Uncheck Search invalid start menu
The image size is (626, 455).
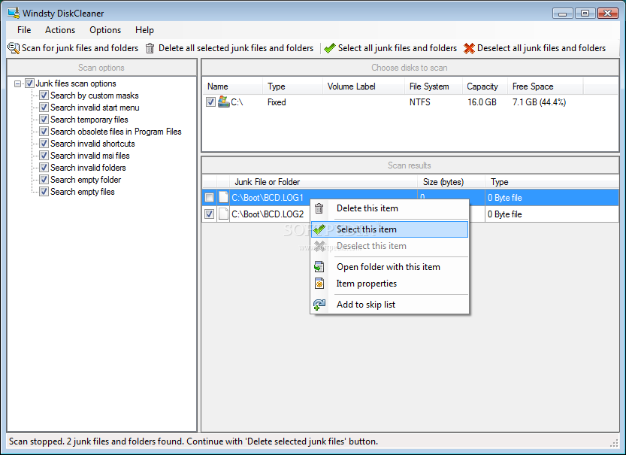(44, 107)
